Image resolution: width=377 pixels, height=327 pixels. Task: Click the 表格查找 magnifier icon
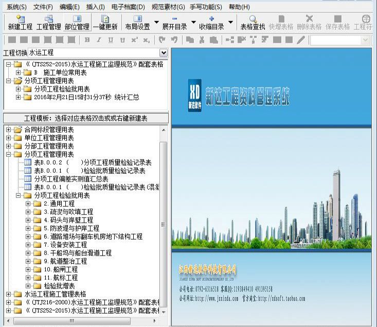click(x=252, y=19)
